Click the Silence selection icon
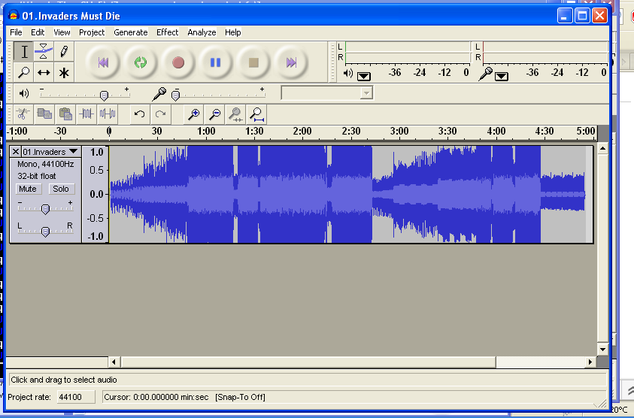Image resolution: width=634 pixels, height=418 pixels. pos(108,114)
